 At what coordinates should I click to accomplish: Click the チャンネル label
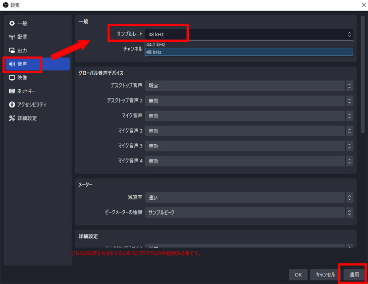click(x=133, y=49)
